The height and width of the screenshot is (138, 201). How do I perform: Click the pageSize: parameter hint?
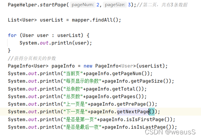(x=115, y=5)
